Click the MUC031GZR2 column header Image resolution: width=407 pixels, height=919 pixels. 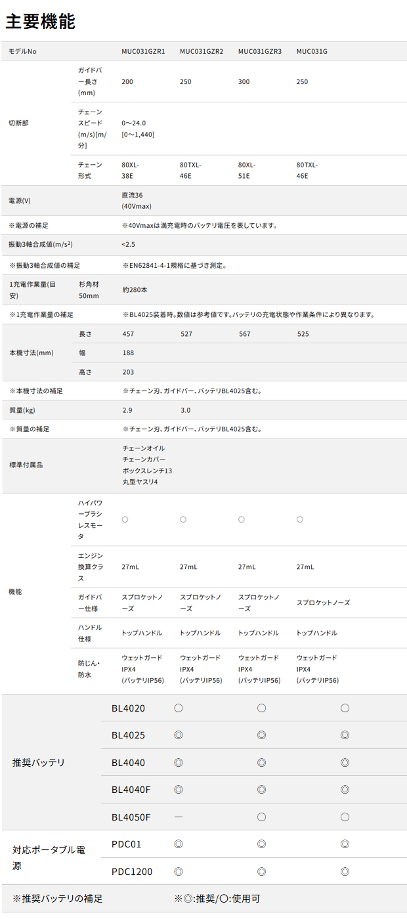point(202,51)
